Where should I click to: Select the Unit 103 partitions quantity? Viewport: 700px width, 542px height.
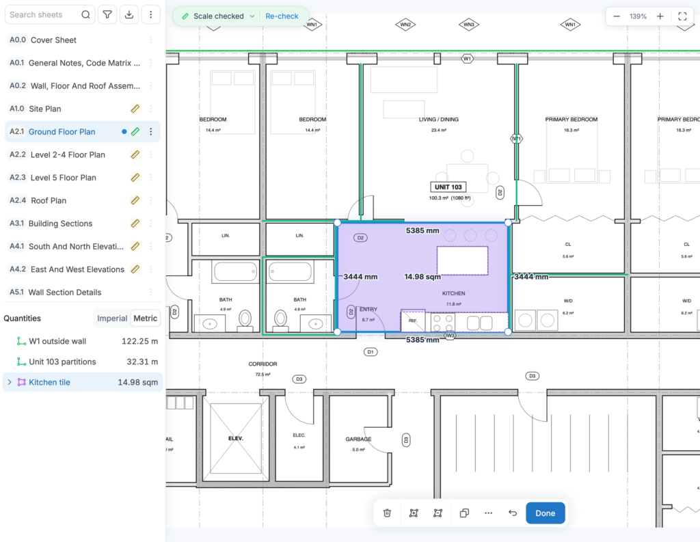[83, 362]
